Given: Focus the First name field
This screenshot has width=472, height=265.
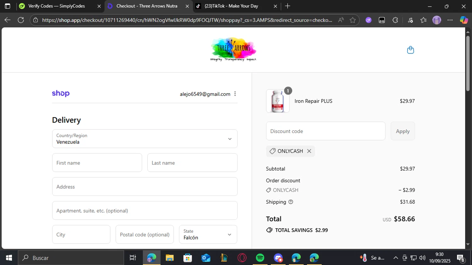Looking at the screenshot, I should 97,163.
